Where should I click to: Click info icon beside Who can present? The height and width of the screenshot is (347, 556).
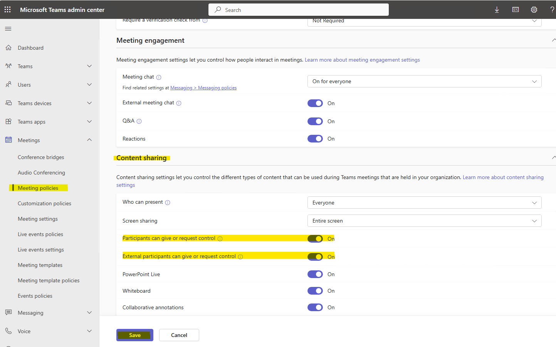pos(168,203)
